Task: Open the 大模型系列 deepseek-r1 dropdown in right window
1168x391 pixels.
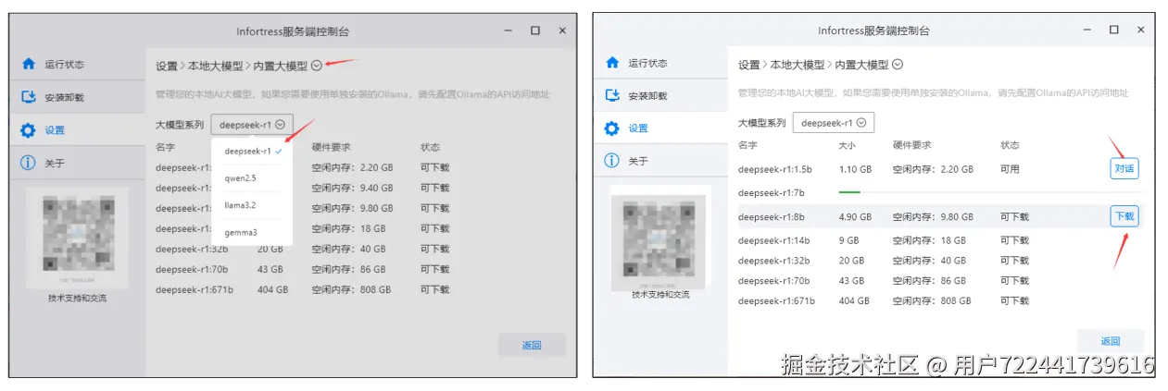Action: [x=834, y=123]
